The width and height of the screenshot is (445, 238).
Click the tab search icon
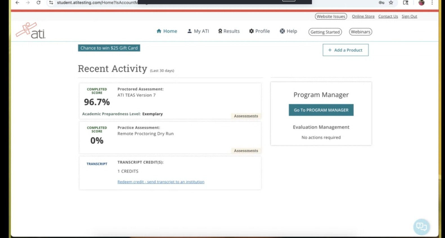coord(406,3)
